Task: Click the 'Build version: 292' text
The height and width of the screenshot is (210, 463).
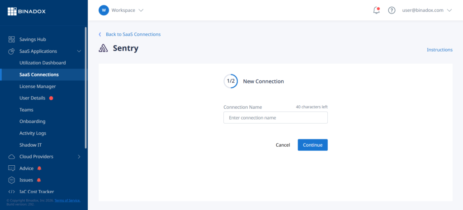Action: coord(20,204)
